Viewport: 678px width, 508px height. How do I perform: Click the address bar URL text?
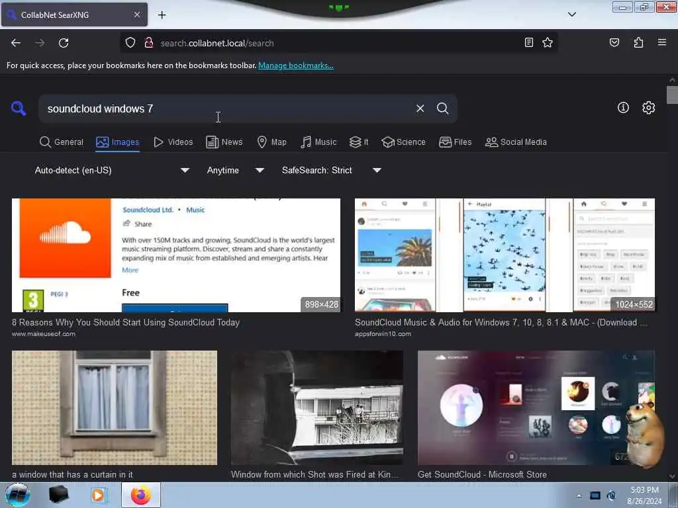click(x=217, y=43)
